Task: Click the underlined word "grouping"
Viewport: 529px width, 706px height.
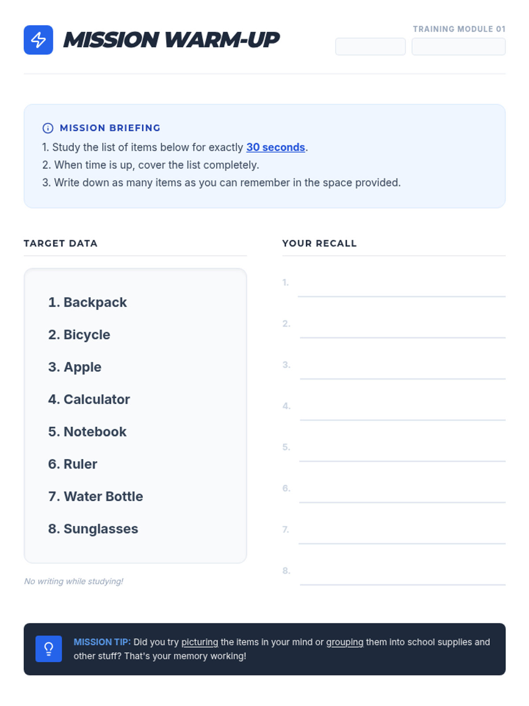Action: [x=345, y=642]
